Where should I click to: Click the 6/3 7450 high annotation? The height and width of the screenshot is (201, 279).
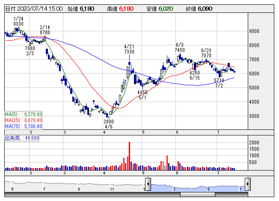pyautogui.click(x=180, y=48)
